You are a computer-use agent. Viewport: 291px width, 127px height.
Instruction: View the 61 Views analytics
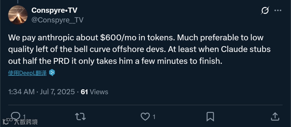94,92
